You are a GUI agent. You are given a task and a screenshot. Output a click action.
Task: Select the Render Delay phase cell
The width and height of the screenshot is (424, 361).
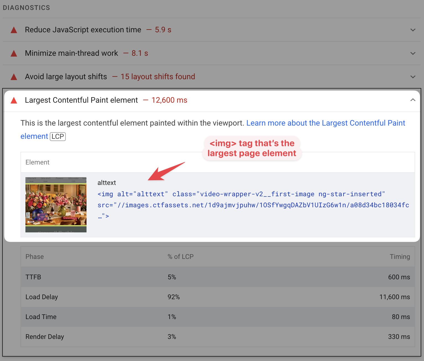[x=45, y=337]
